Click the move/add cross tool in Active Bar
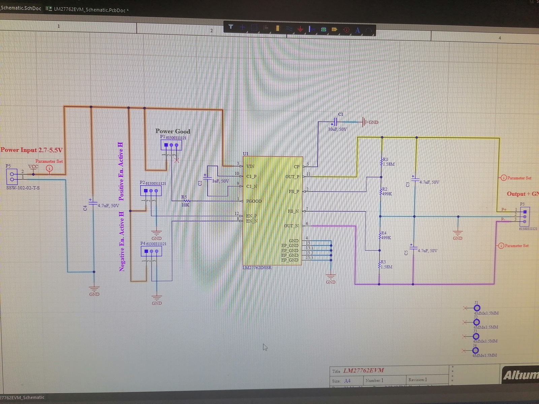Viewport: 539px width, 404px height. (242, 27)
